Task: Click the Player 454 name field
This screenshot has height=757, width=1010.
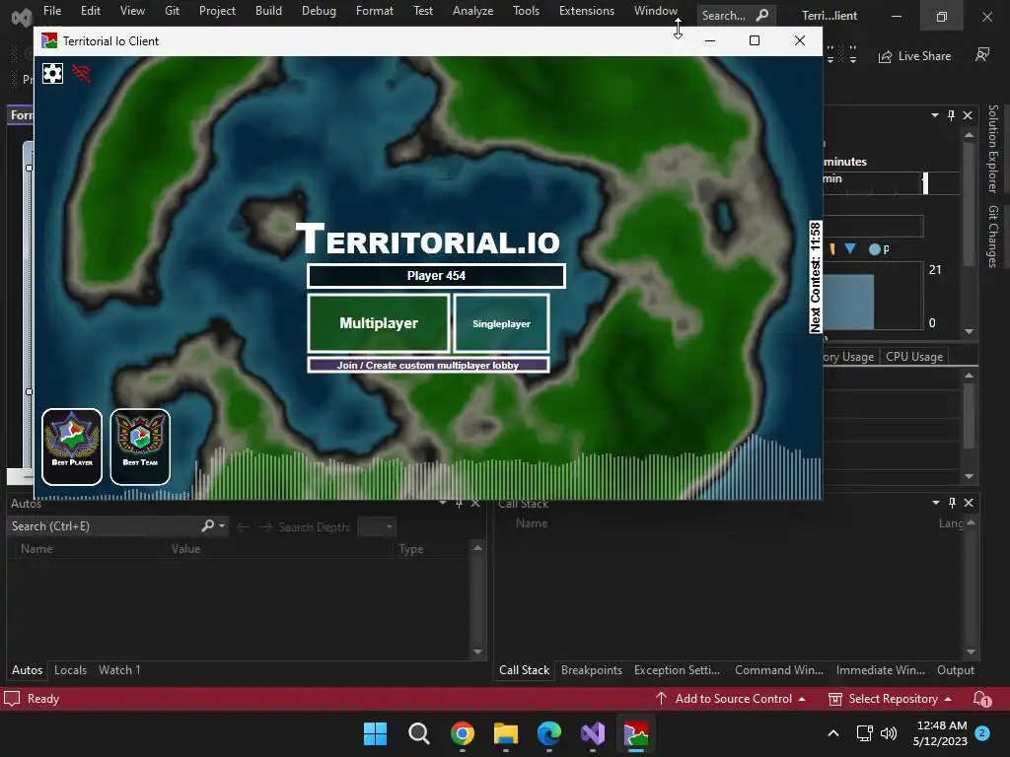Action: (436, 276)
